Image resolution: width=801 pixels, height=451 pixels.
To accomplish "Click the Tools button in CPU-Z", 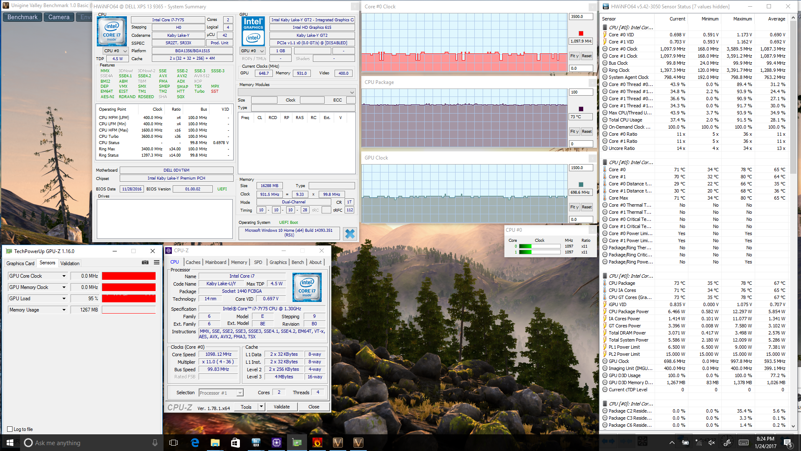I will point(246,407).
